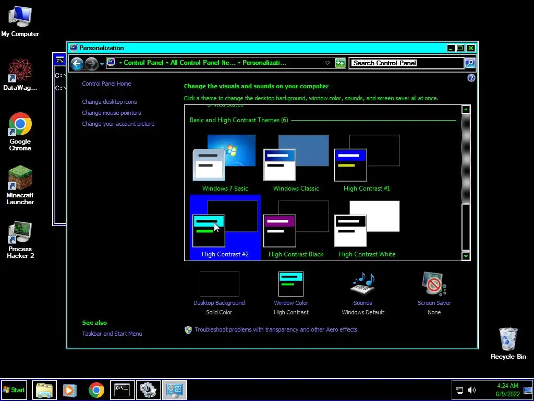Open the camera-gear taskbar program icon
This screenshot has height=401, width=534.
(149, 390)
